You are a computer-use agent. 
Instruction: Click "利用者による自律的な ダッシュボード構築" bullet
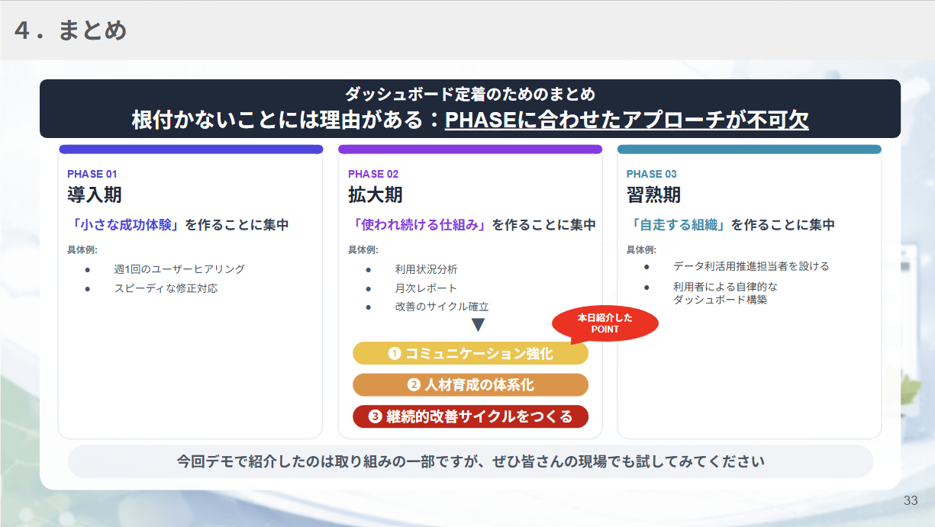pos(725,294)
